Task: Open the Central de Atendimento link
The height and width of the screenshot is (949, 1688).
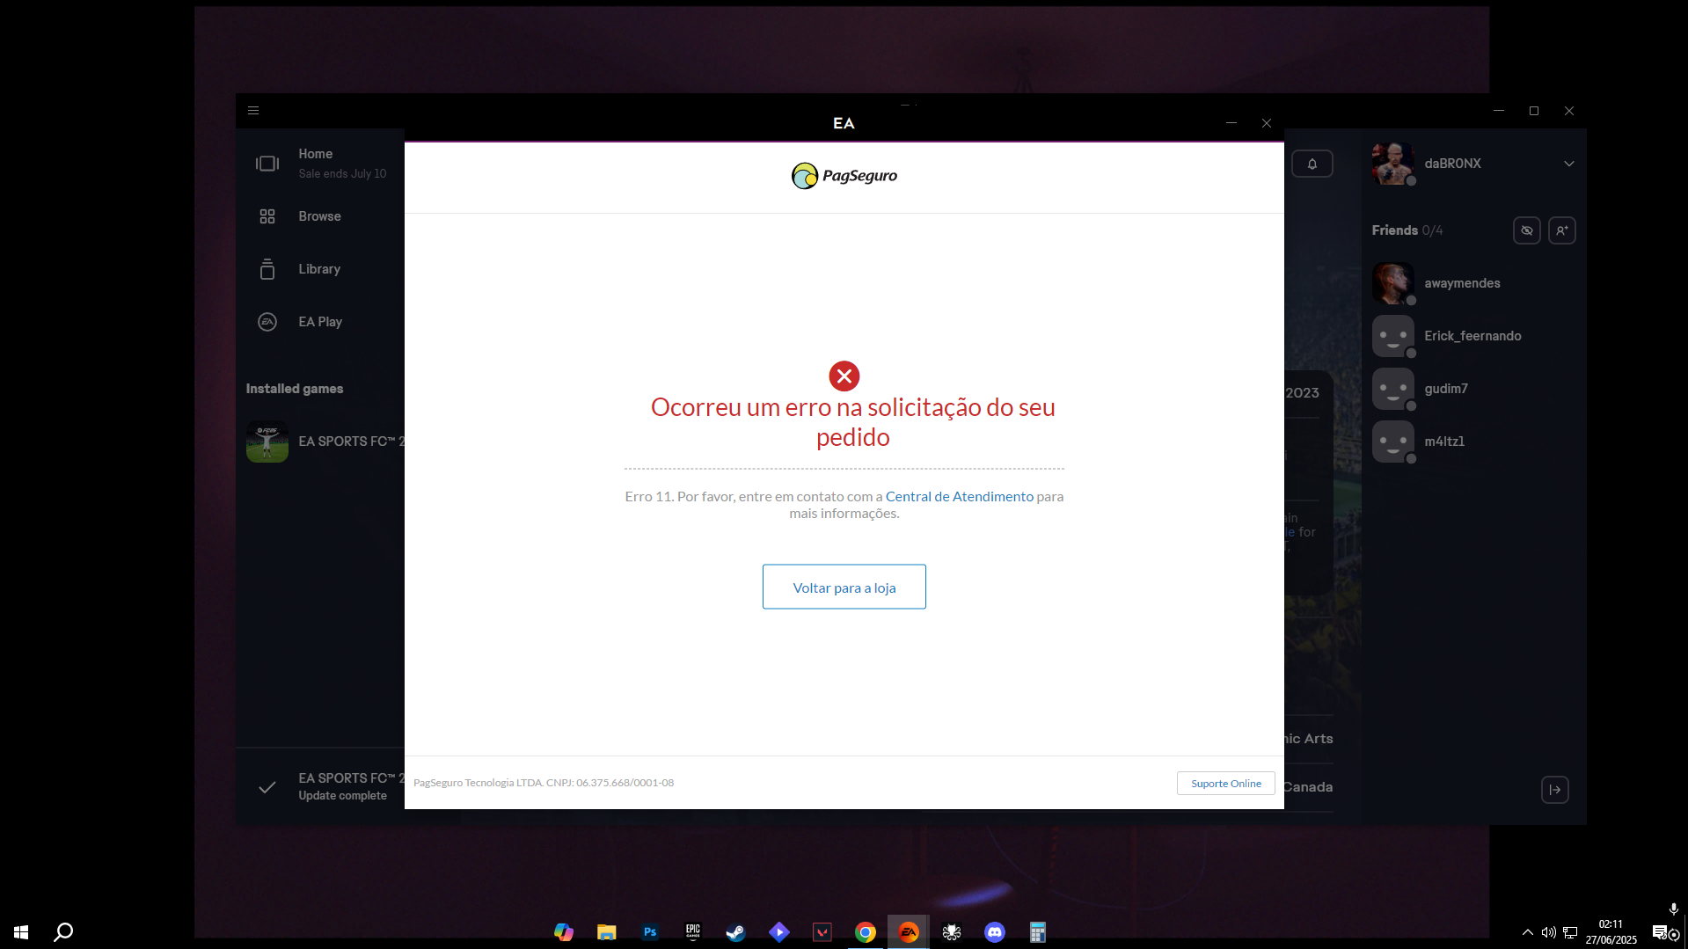Action: point(959,496)
